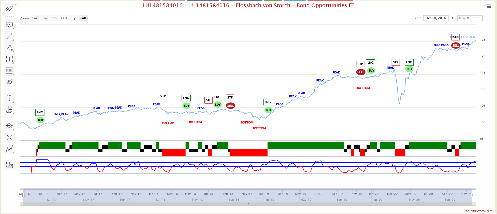497x214 pixels.
Task: Click the 6m zoom button
Action: click(54, 18)
